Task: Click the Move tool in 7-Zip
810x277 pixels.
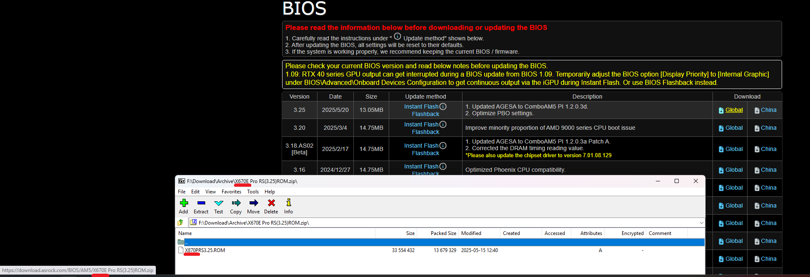Action: pyautogui.click(x=253, y=206)
